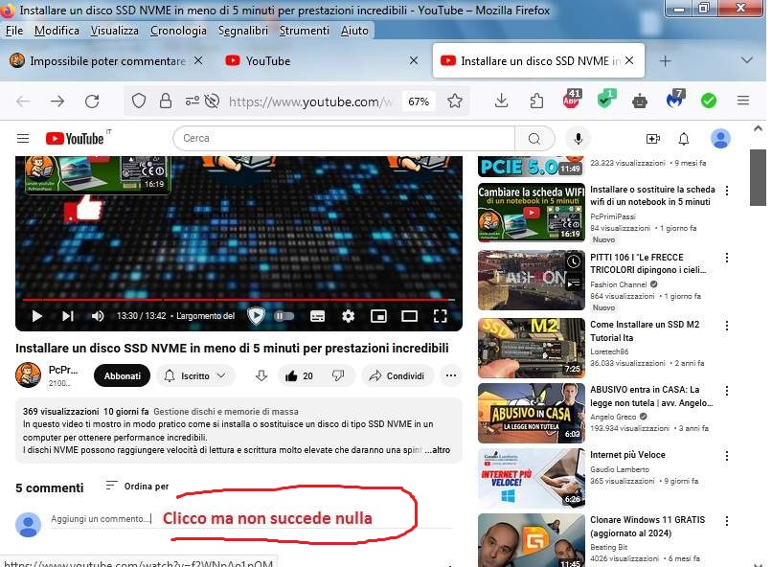This screenshot has height=567, width=772.
Task: Open the Adblock Plus extension icon
Action: 572,99
